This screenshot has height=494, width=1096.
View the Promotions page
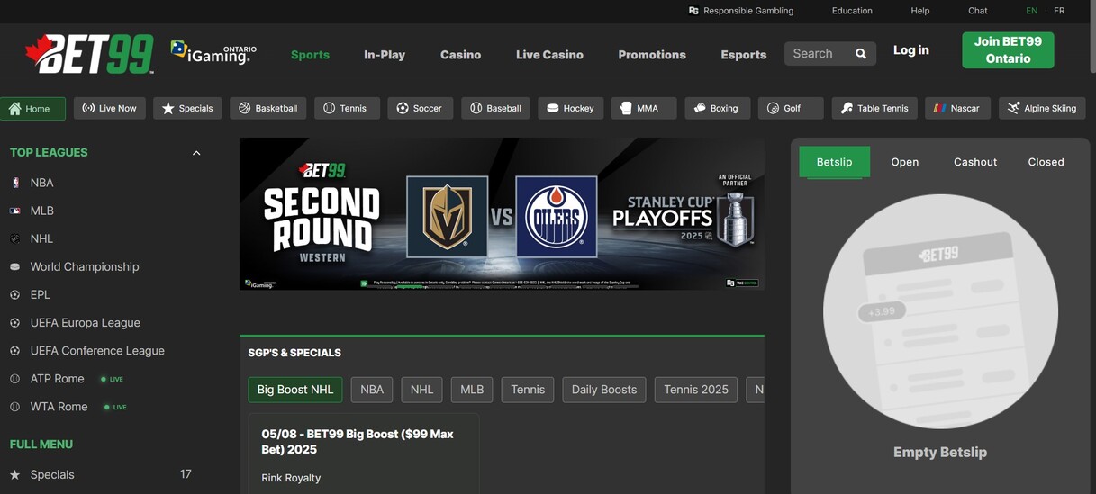(x=652, y=55)
